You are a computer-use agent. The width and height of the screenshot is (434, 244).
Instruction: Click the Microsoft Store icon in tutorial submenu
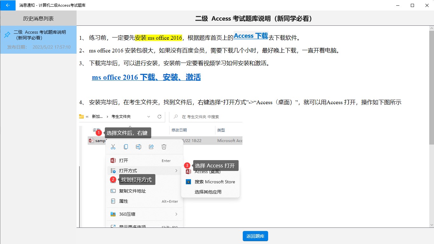click(188, 182)
